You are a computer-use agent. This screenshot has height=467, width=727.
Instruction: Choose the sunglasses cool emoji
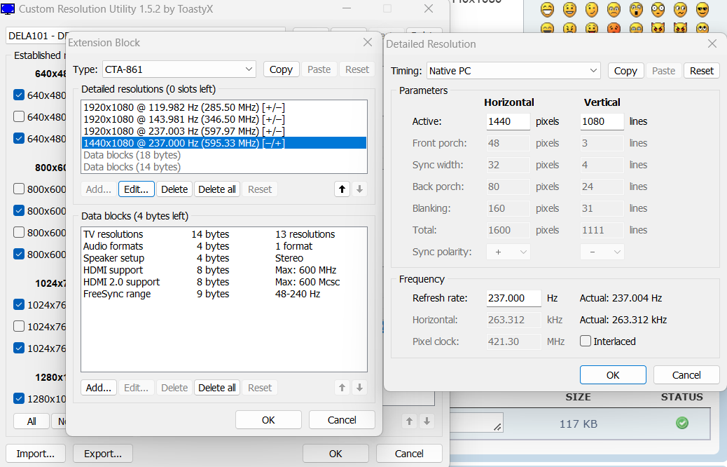point(702,10)
